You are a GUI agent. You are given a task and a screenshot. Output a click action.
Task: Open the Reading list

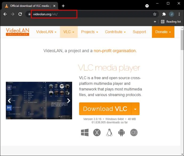click(171, 22)
